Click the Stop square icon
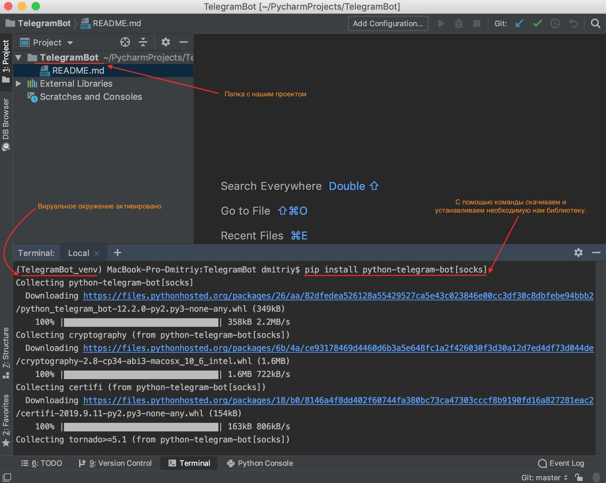Image resolution: width=606 pixels, height=483 pixels. (x=476, y=23)
